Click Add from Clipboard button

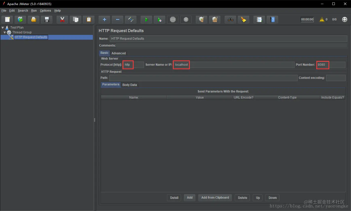pyautogui.click(x=215, y=198)
